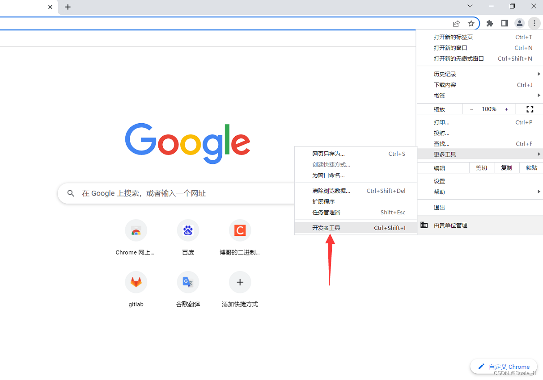Image resolution: width=543 pixels, height=380 pixels.
Task: Click the building icon beside 由贵单位管理
Action: pos(424,225)
